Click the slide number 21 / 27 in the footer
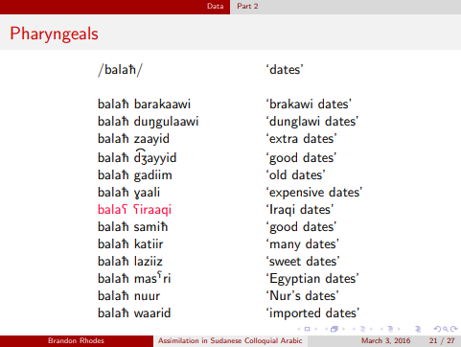Screen dimensions: 461x347 442,340
